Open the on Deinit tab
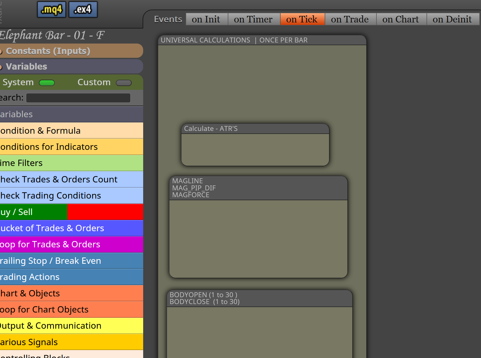This screenshot has height=358, width=481. 453,19
